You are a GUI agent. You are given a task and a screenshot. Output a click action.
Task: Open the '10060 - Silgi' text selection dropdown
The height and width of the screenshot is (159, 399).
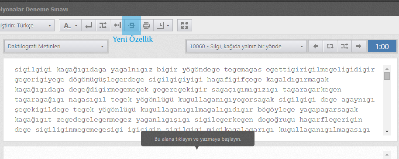click(x=246, y=47)
